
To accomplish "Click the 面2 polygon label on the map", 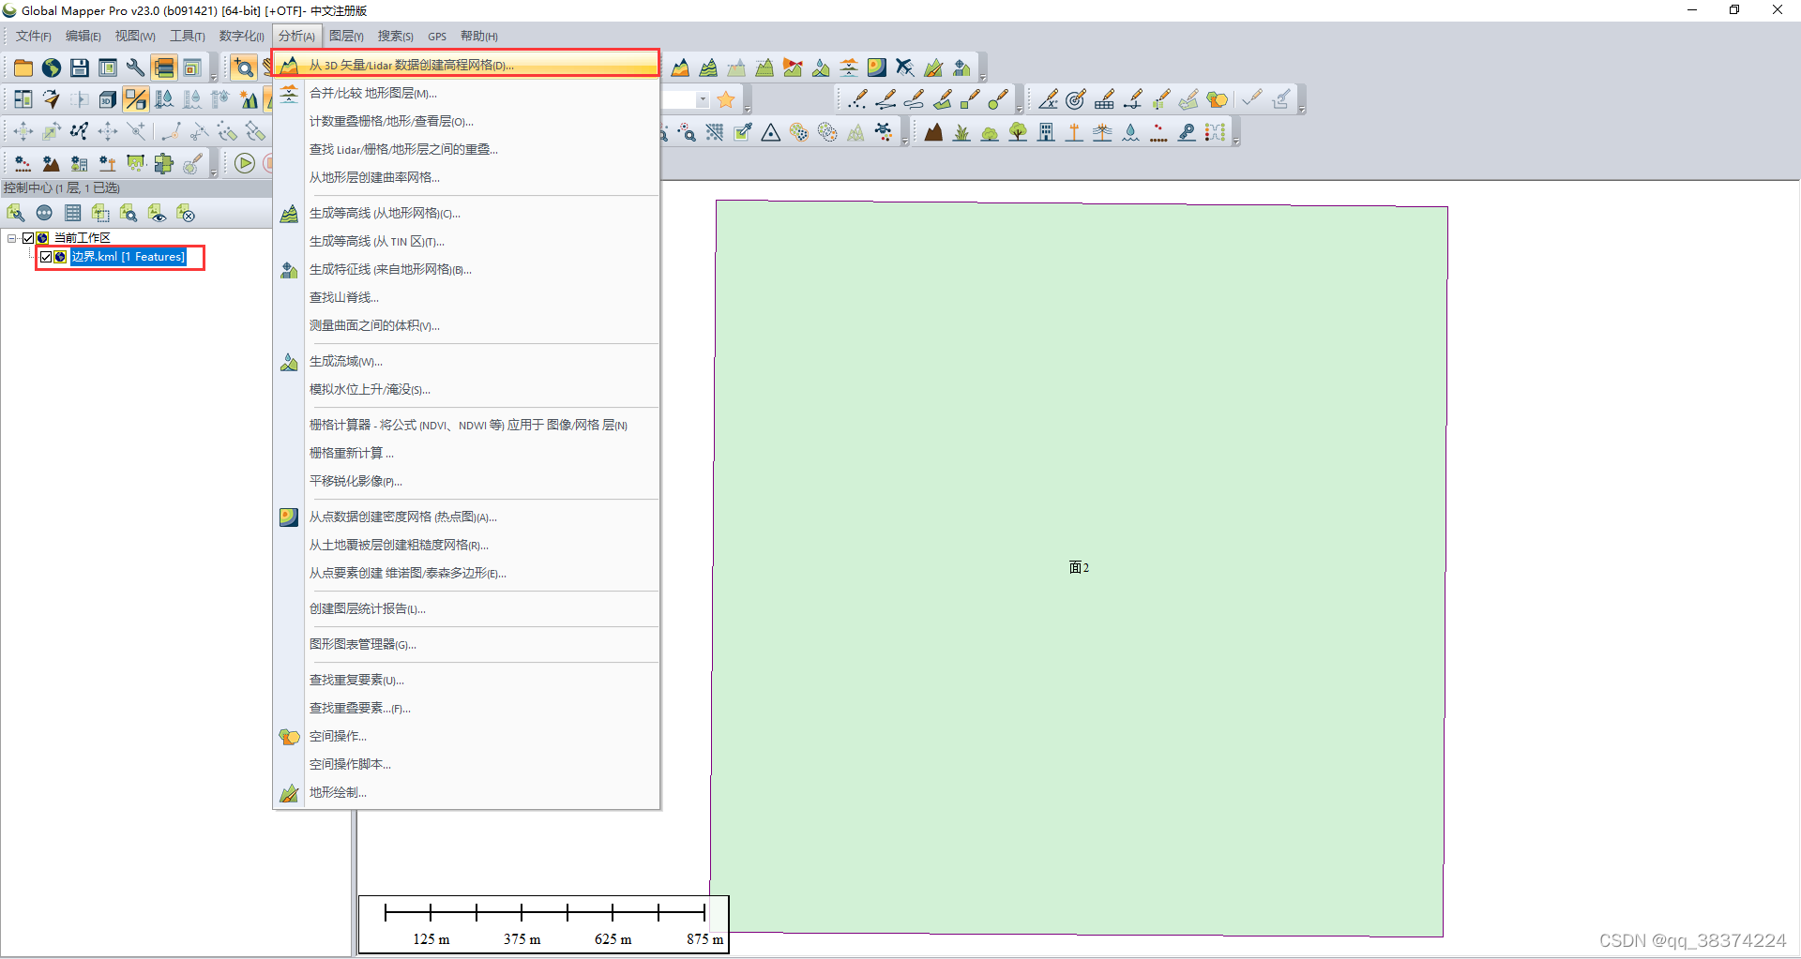I will (1079, 567).
